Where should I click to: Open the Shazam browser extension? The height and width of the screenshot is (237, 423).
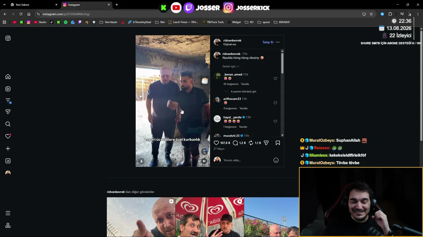[x=382, y=14]
